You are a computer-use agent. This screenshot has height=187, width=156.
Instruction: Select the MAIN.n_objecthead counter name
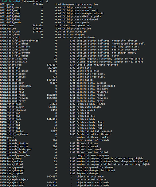(12, 186)
